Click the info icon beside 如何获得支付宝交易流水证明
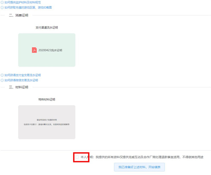The width and height of the screenshot is (211, 175). [x=2, y=75]
